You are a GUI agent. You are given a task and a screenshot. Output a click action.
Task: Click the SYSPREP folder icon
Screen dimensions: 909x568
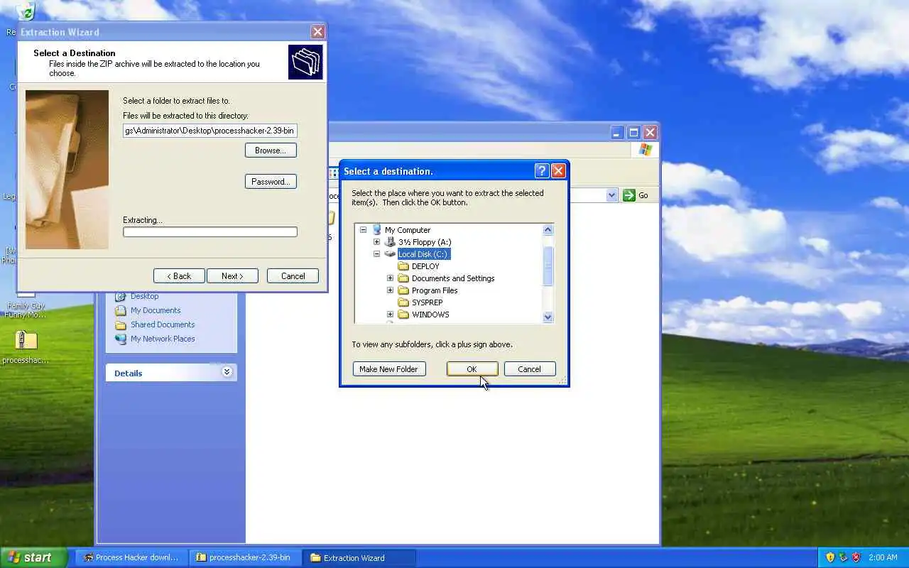[x=403, y=302]
